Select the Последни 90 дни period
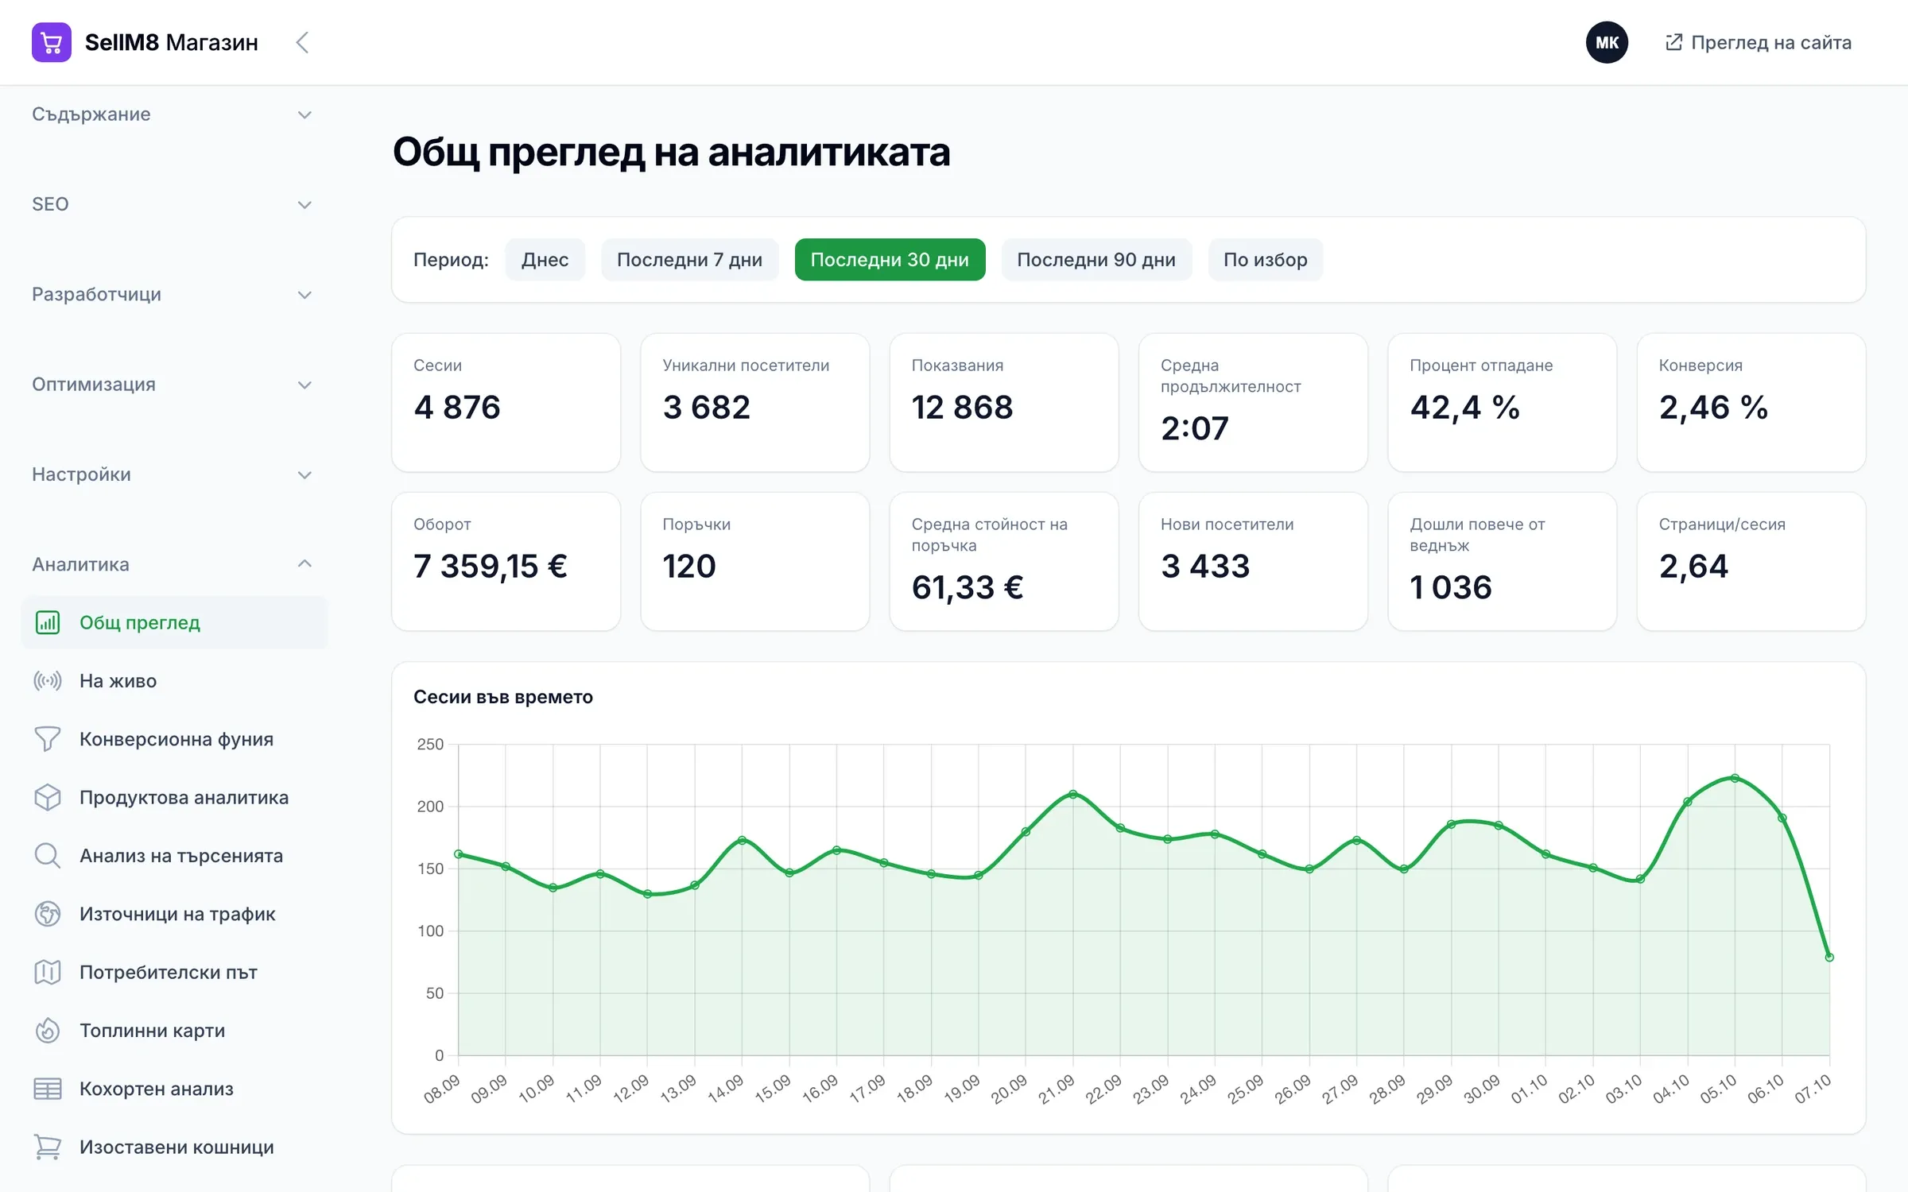Image resolution: width=1908 pixels, height=1192 pixels. (1096, 260)
